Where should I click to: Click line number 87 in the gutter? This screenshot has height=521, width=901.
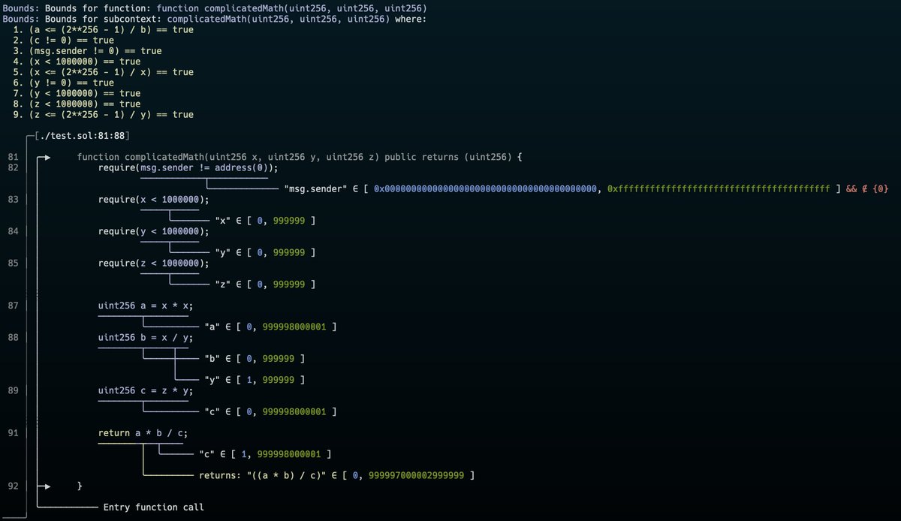13,306
